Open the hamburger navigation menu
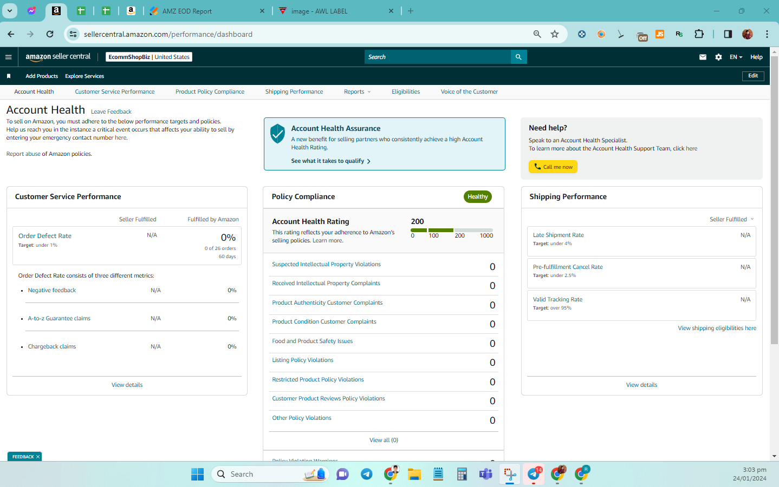Image resolution: width=779 pixels, height=487 pixels. (x=8, y=57)
